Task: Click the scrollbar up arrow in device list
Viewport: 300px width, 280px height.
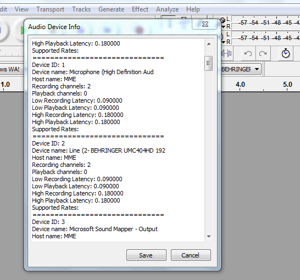Action: tap(209, 44)
